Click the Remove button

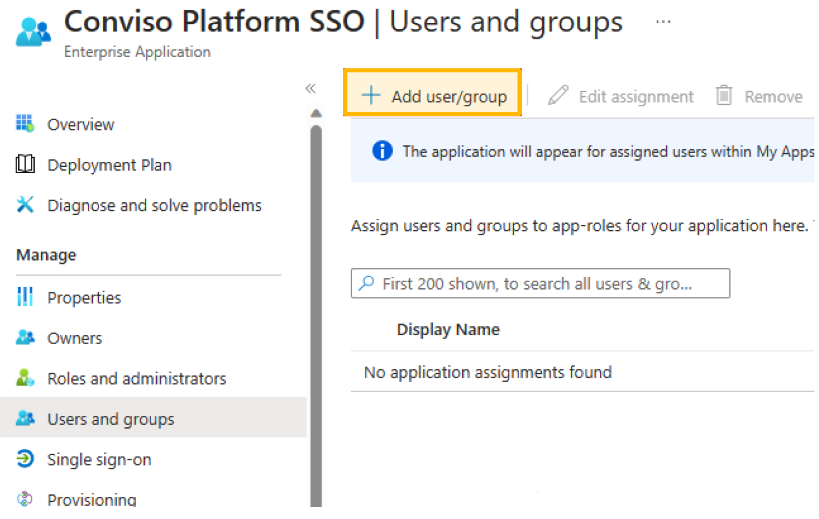tap(759, 96)
